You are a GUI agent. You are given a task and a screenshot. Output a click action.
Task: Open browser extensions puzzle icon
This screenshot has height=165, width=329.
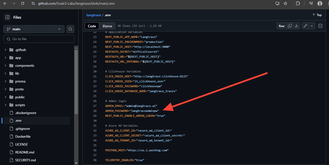(x=298, y=3)
